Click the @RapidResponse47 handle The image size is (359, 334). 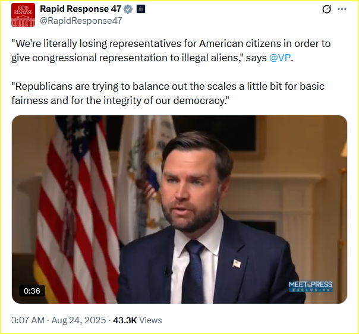click(81, 21)
